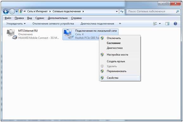The width and height of the screenshot is (183, 122).
Task: Choose 'Настройка моста' in context menu
Action: tap(120, 55)
